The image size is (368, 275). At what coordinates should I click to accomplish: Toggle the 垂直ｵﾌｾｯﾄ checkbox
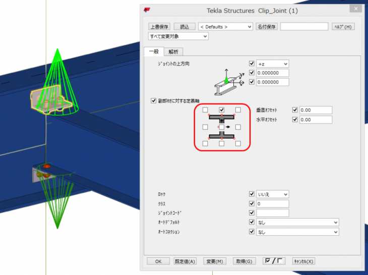click(295, 110)
